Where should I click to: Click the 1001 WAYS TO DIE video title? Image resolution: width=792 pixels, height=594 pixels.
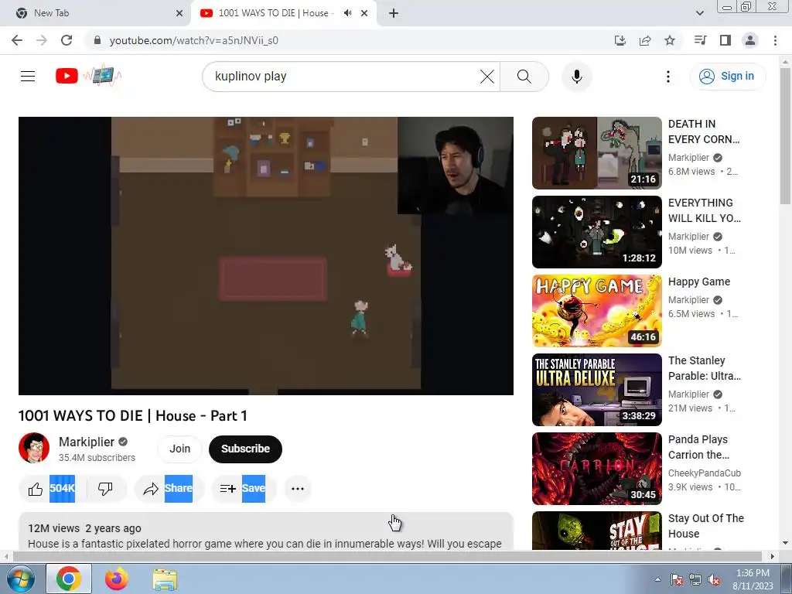tap(133, 415)
